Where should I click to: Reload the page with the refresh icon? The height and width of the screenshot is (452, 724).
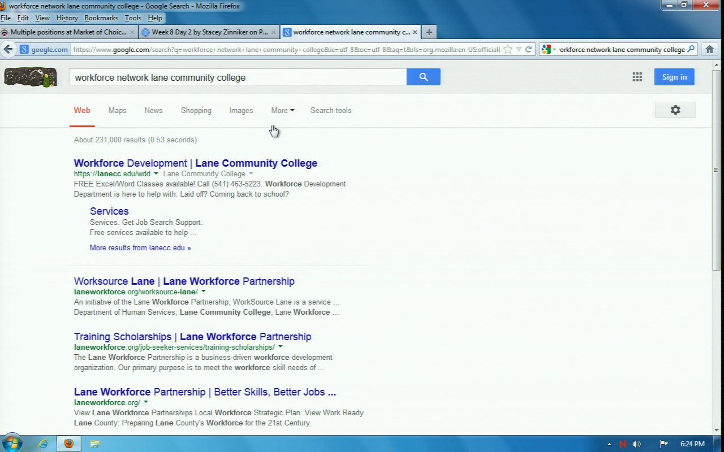pos(528,50)
